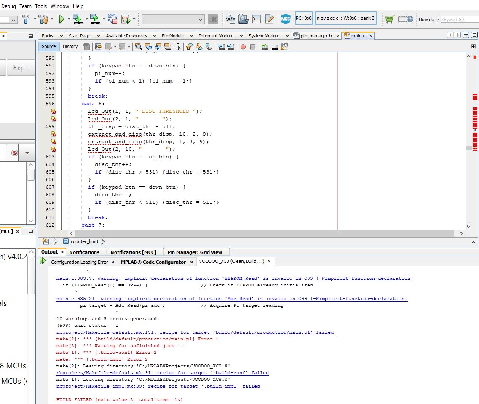Re-run build using green arrows in Output

point(43,261)
